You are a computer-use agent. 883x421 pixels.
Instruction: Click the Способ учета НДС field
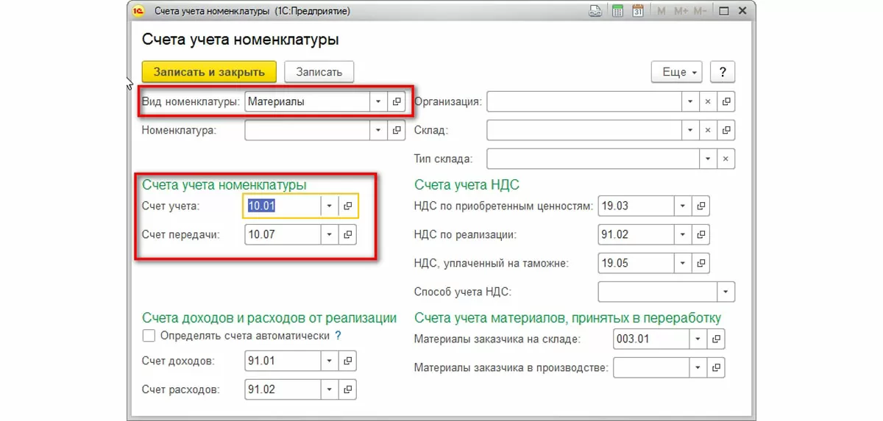658,292
